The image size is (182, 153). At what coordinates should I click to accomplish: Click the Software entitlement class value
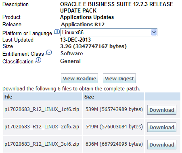click(72, 54)
